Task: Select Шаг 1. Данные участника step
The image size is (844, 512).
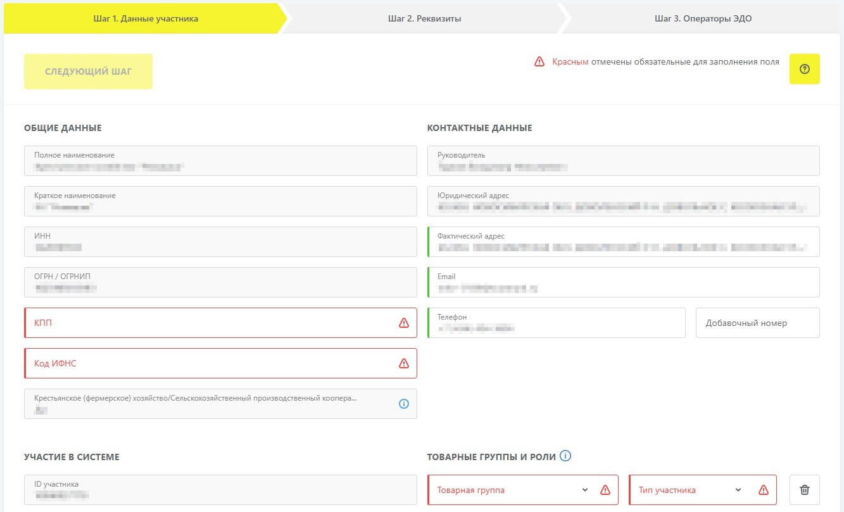Action: 146,18
